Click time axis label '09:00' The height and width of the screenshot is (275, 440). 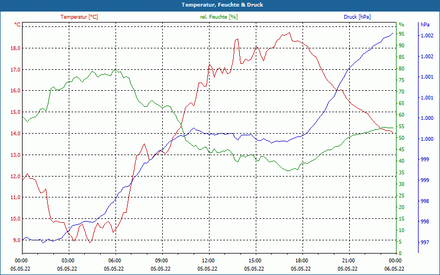tap(162, 260)
